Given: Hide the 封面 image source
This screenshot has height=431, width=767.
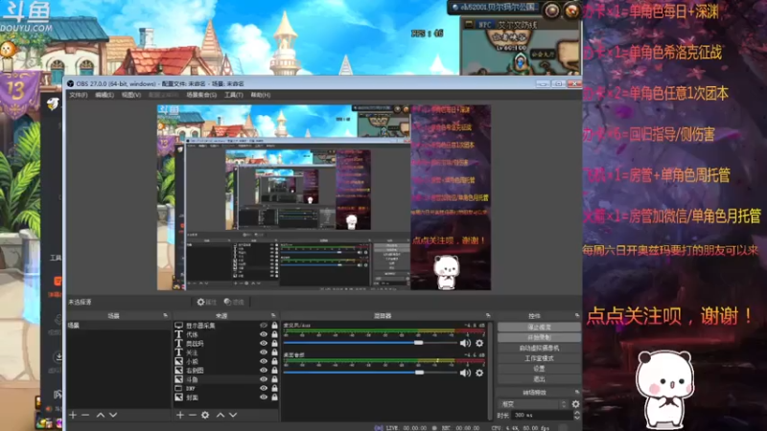Looking at the screenshot, I should coord(264,397).
